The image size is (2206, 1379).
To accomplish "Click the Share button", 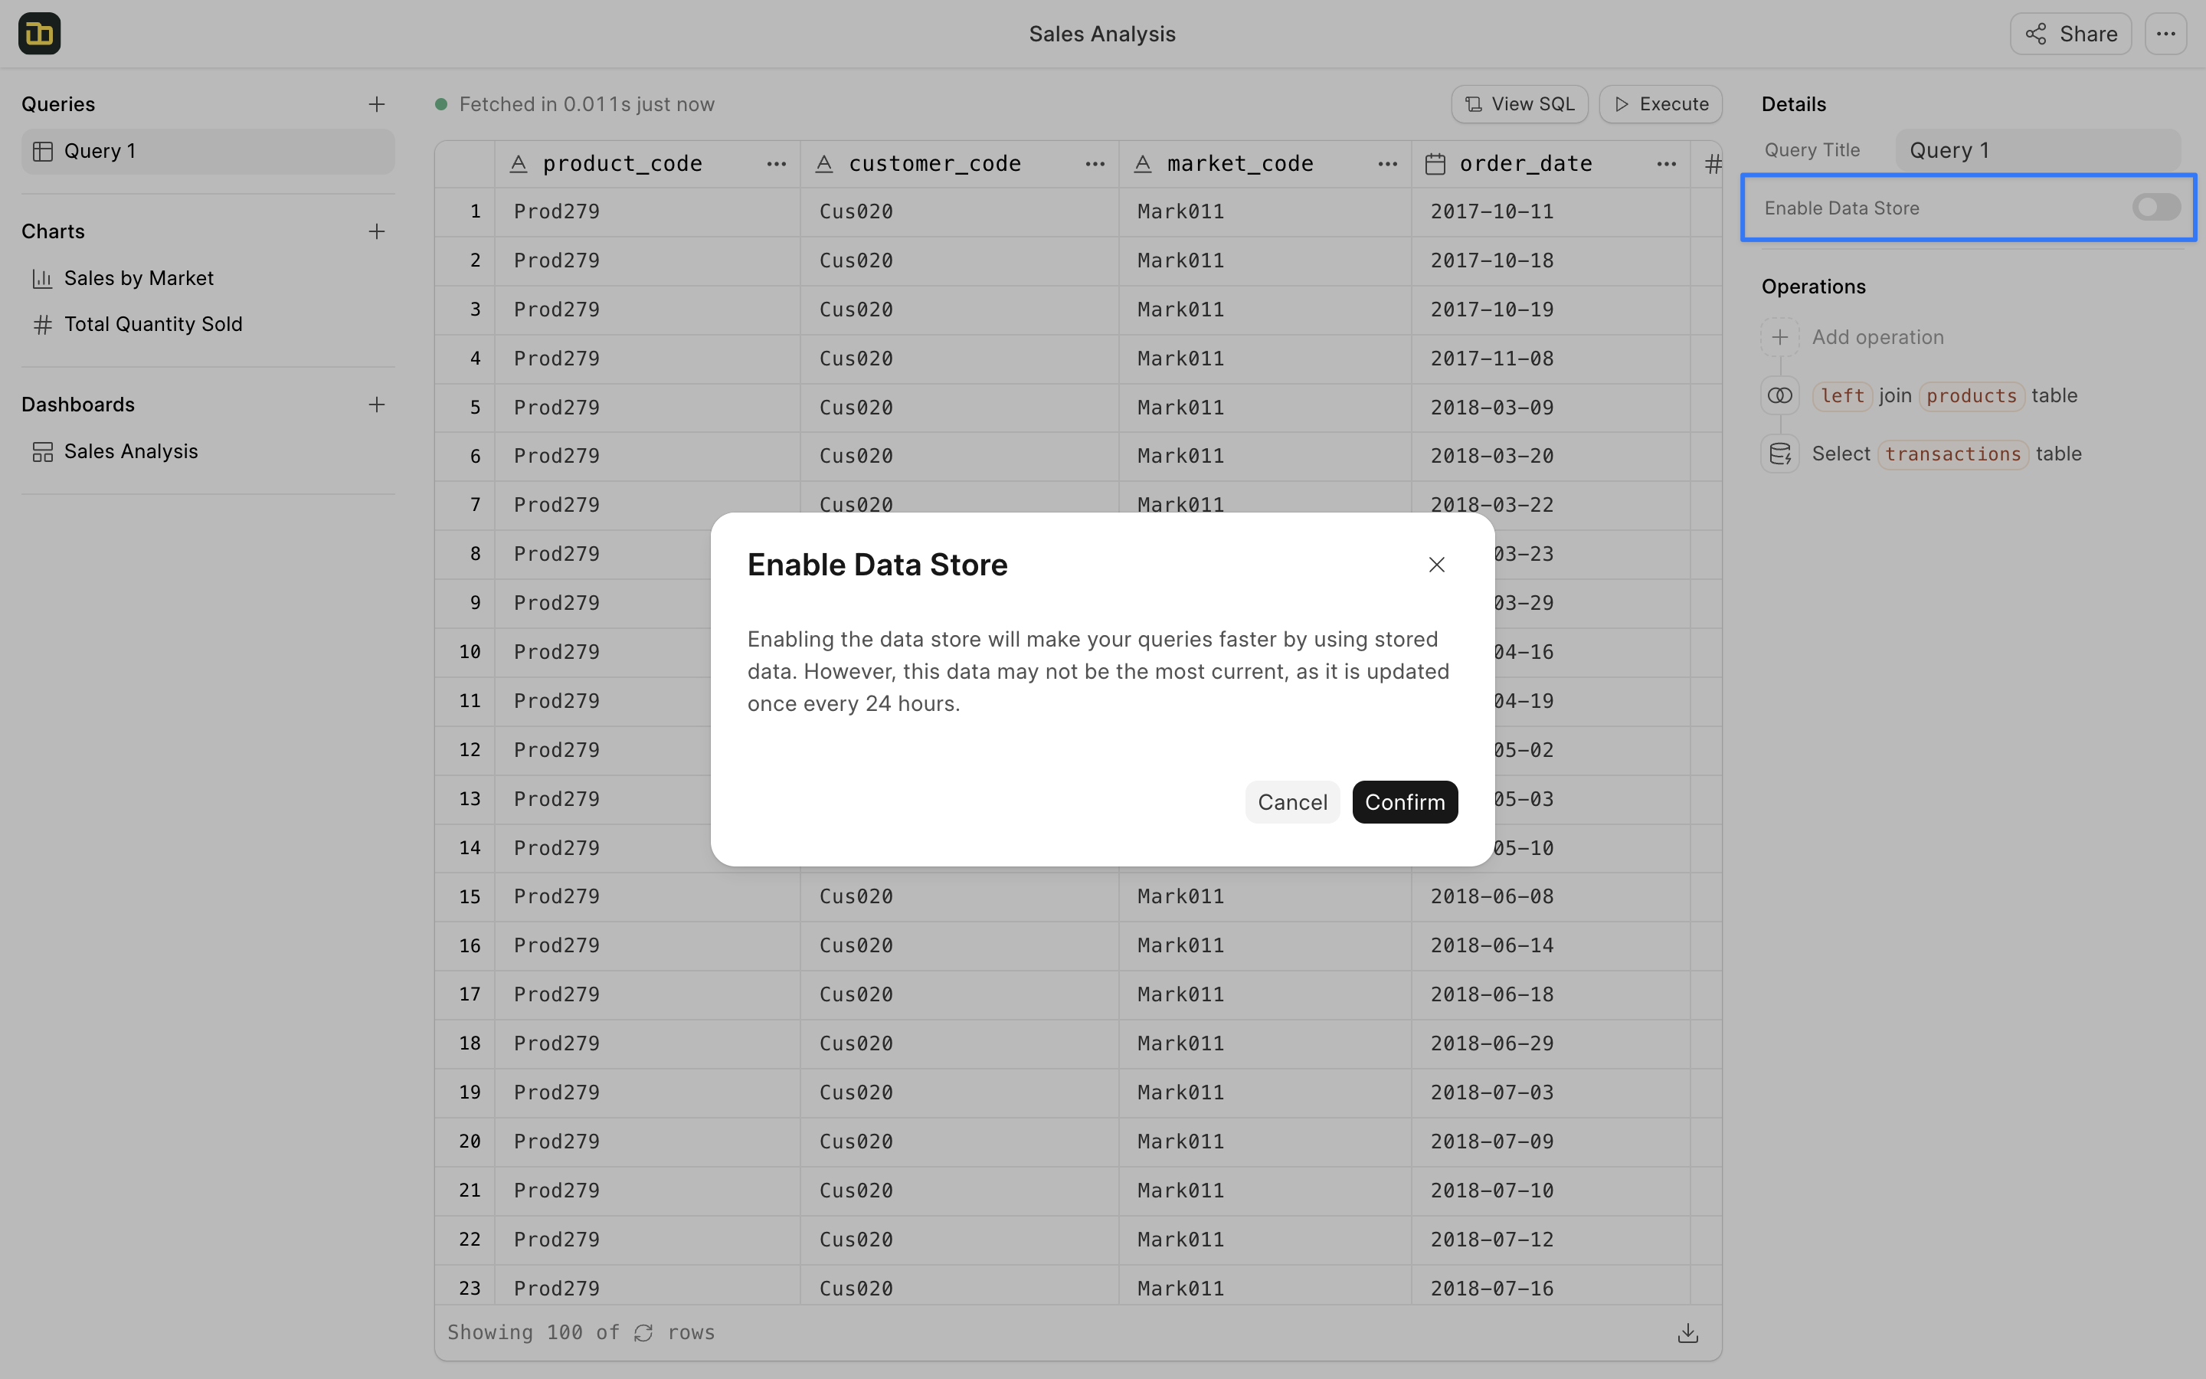I will point(2070,34).
